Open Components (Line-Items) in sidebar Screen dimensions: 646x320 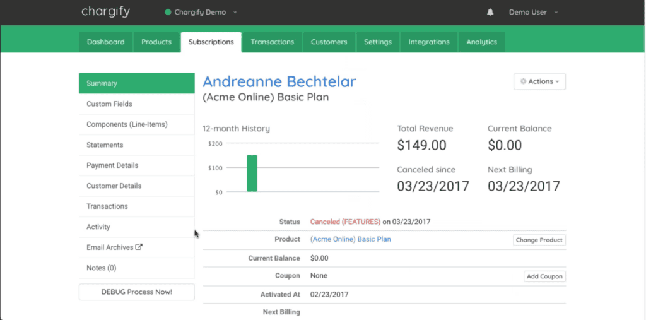click(x=137, y=124)
